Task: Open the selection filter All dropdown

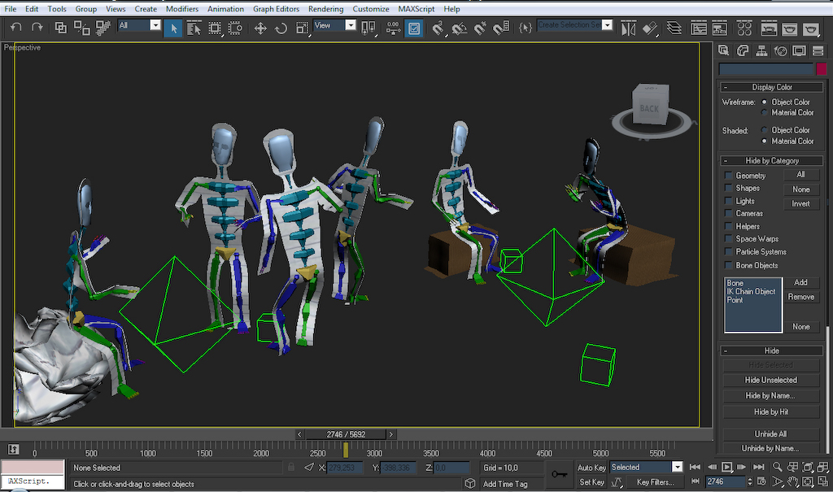Action: 155,25
